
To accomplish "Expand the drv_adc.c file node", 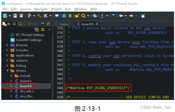I will point(11,91).
